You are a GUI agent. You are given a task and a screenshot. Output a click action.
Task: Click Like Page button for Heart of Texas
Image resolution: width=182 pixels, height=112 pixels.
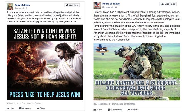(x=168, y=4)
